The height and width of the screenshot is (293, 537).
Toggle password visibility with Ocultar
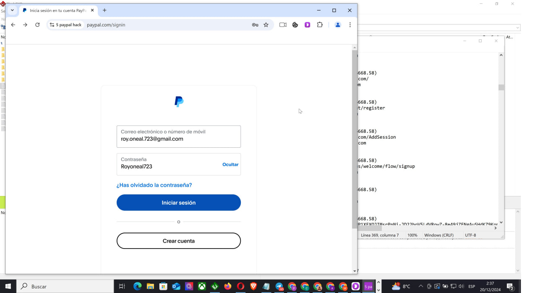230,165
